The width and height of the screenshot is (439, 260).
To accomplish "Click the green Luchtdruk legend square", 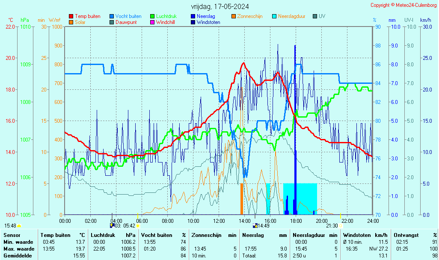I will click(x=152, y=16).
